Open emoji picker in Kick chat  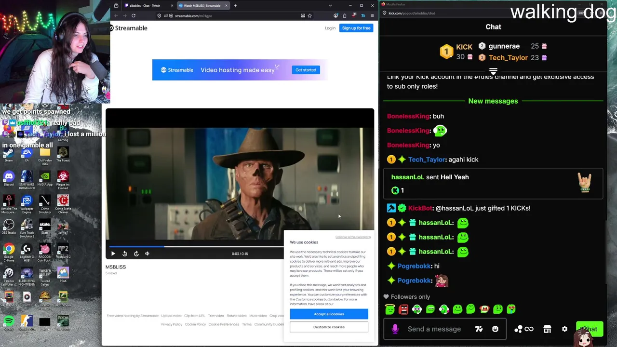[495, 329]
